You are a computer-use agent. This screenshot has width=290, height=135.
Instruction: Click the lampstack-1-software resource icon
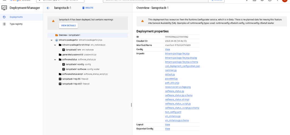[63, 69]
